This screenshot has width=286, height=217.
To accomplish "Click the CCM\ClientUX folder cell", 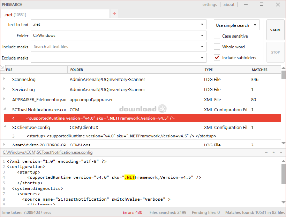I will tap(84, 128).
